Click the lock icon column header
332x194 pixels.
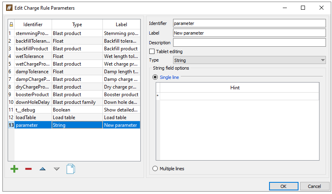click(11, 25)
